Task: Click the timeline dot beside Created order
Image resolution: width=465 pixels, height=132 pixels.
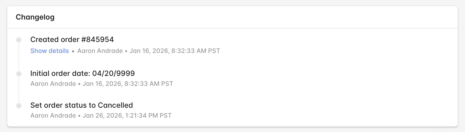Action: (x=19, y=40)
